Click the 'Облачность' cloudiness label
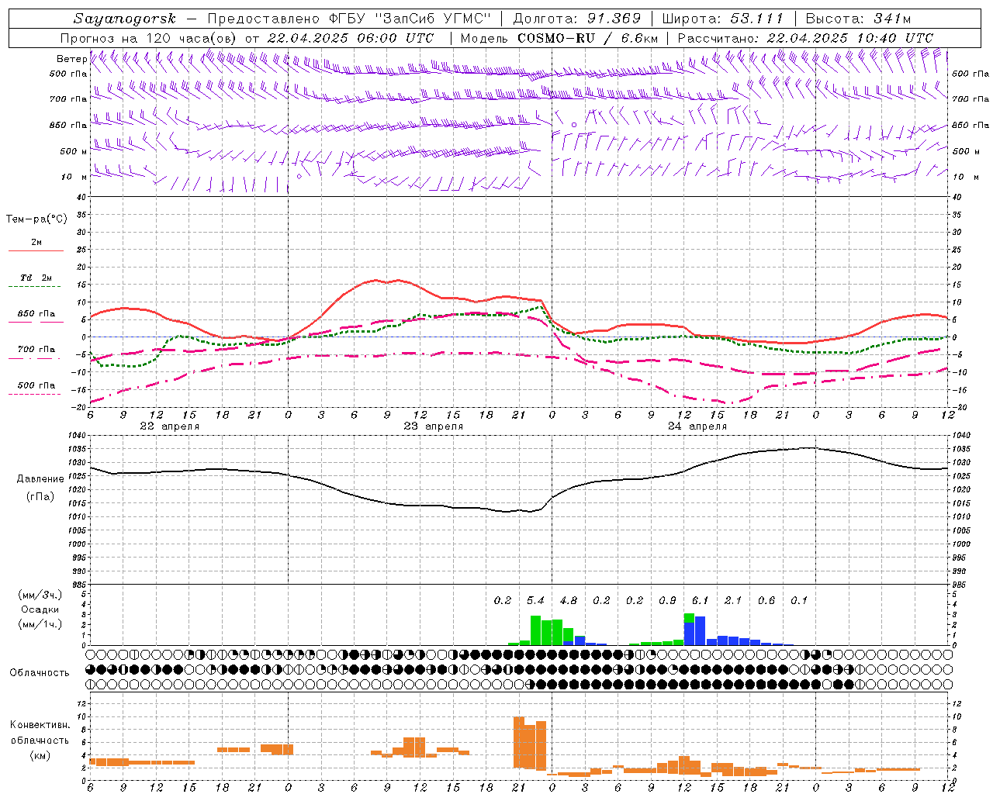 tap(40, 673)
